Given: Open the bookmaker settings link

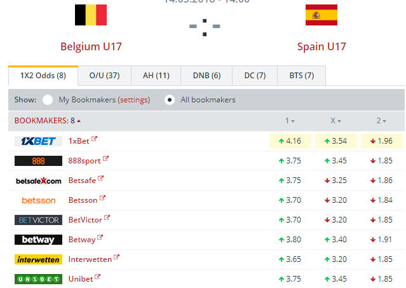Looking at the screenshot, I should click(x=134, y=100).
